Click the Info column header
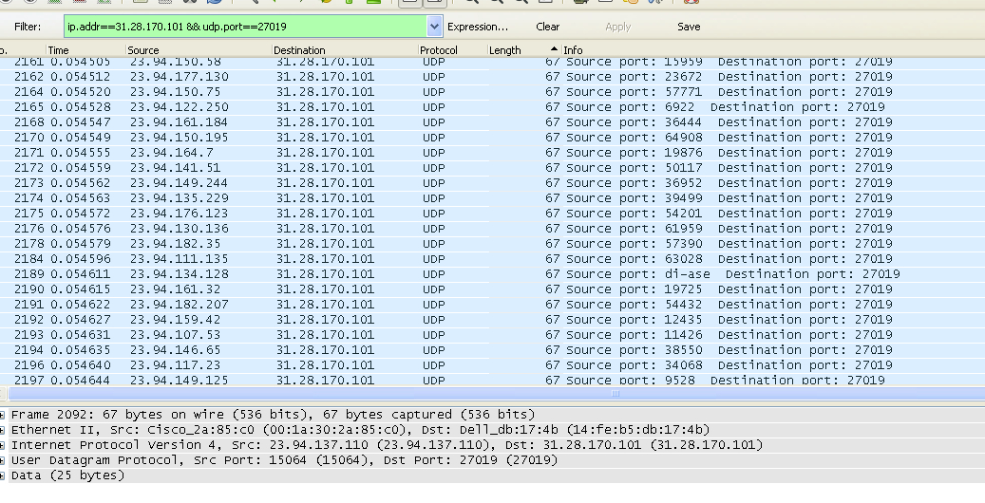This screenshot has width=985, height=503. [x=772, y=50]
